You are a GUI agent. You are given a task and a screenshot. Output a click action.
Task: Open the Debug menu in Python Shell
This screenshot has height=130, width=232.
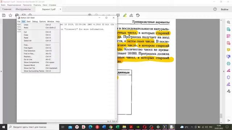[x=35, y=22]
